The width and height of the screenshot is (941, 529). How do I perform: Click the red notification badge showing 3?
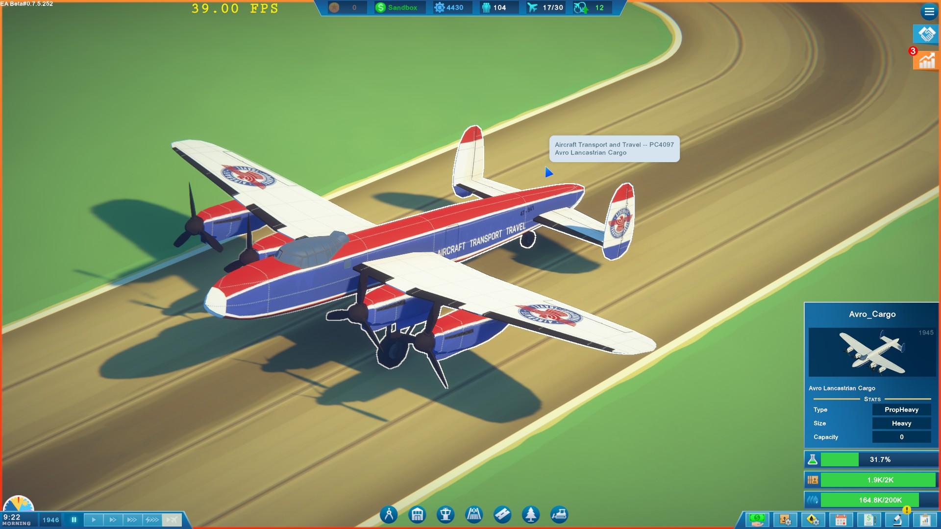click(913, 51)
